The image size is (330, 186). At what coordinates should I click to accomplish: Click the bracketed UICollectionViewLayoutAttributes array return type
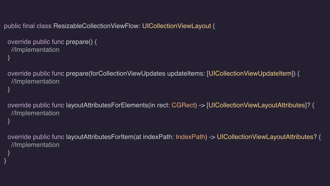pyautogui.click(x=257, y=105)
